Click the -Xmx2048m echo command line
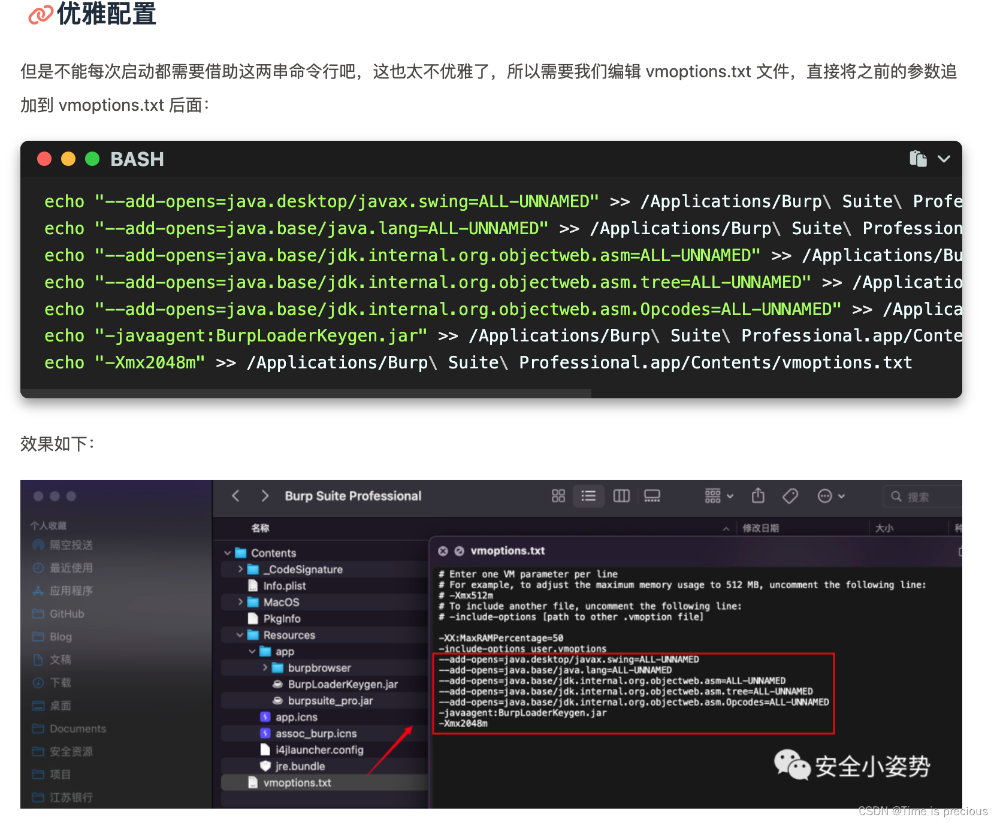The height and width of the screenshot is (823, 997). [x=478, y=362]
